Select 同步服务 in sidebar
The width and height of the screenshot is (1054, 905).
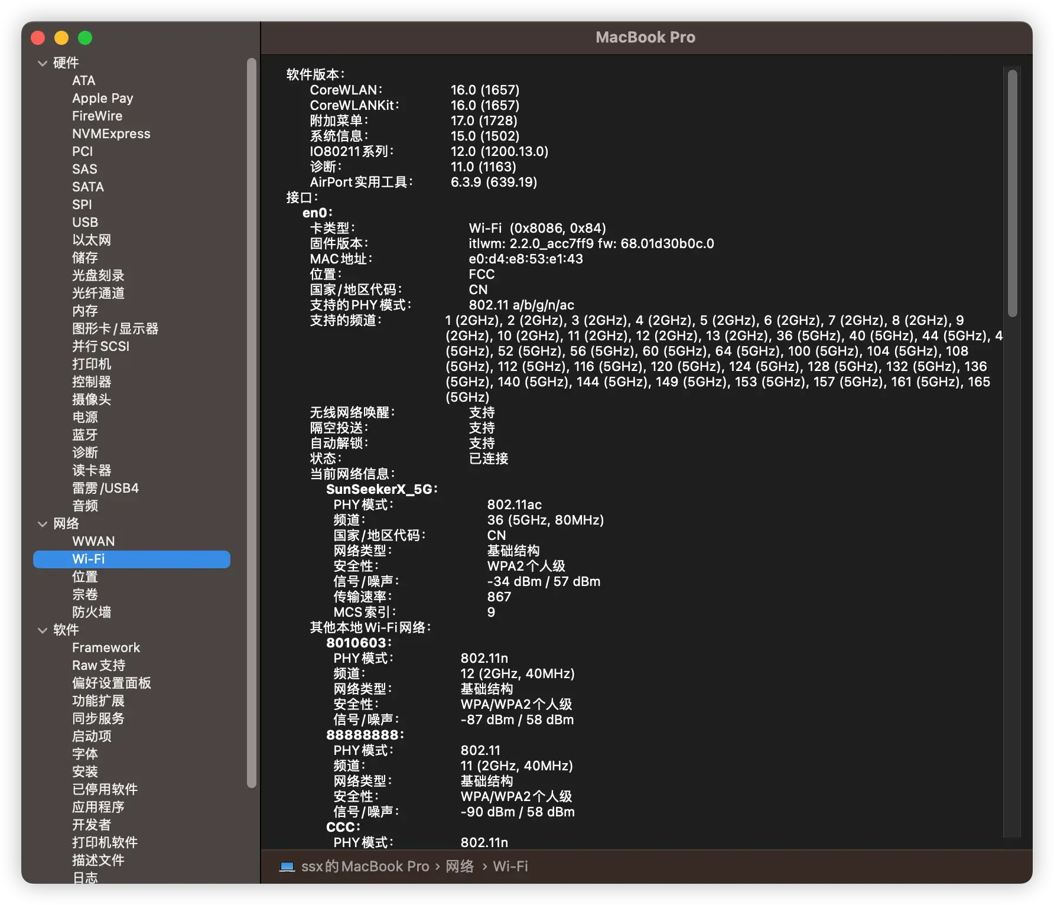click(x=98, y=719)
